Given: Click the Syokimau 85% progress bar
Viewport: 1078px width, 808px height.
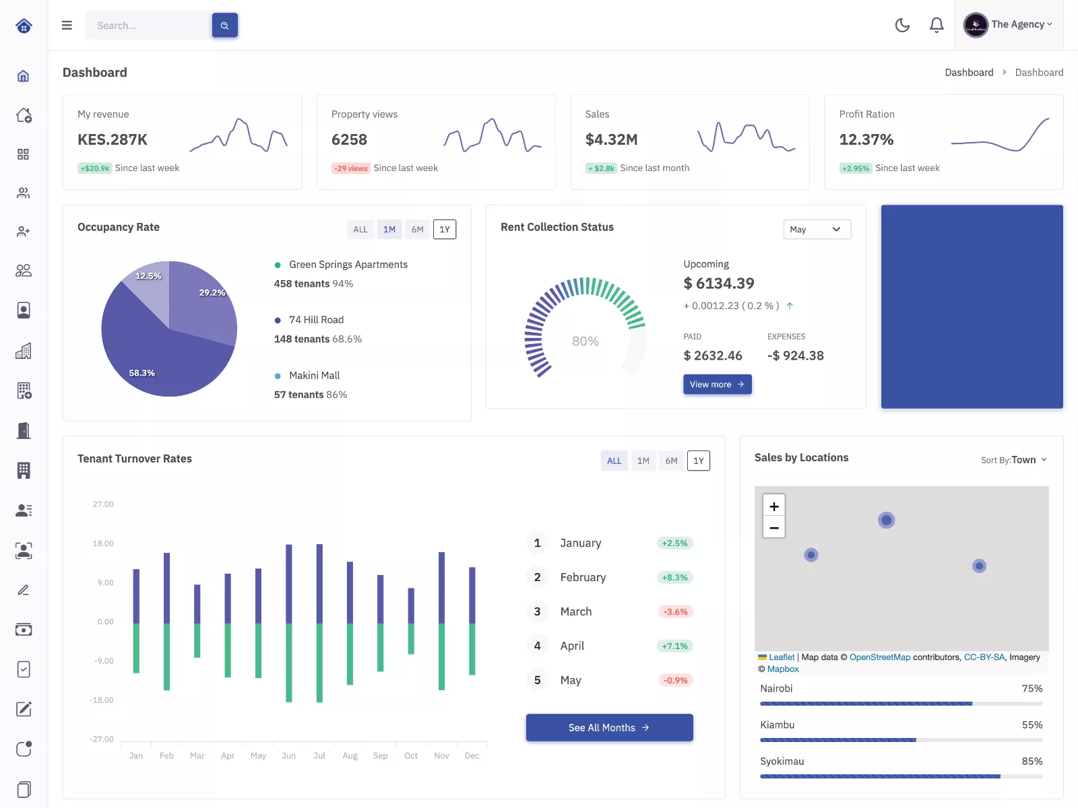Looking at the screenshot, I should [901, 776].
